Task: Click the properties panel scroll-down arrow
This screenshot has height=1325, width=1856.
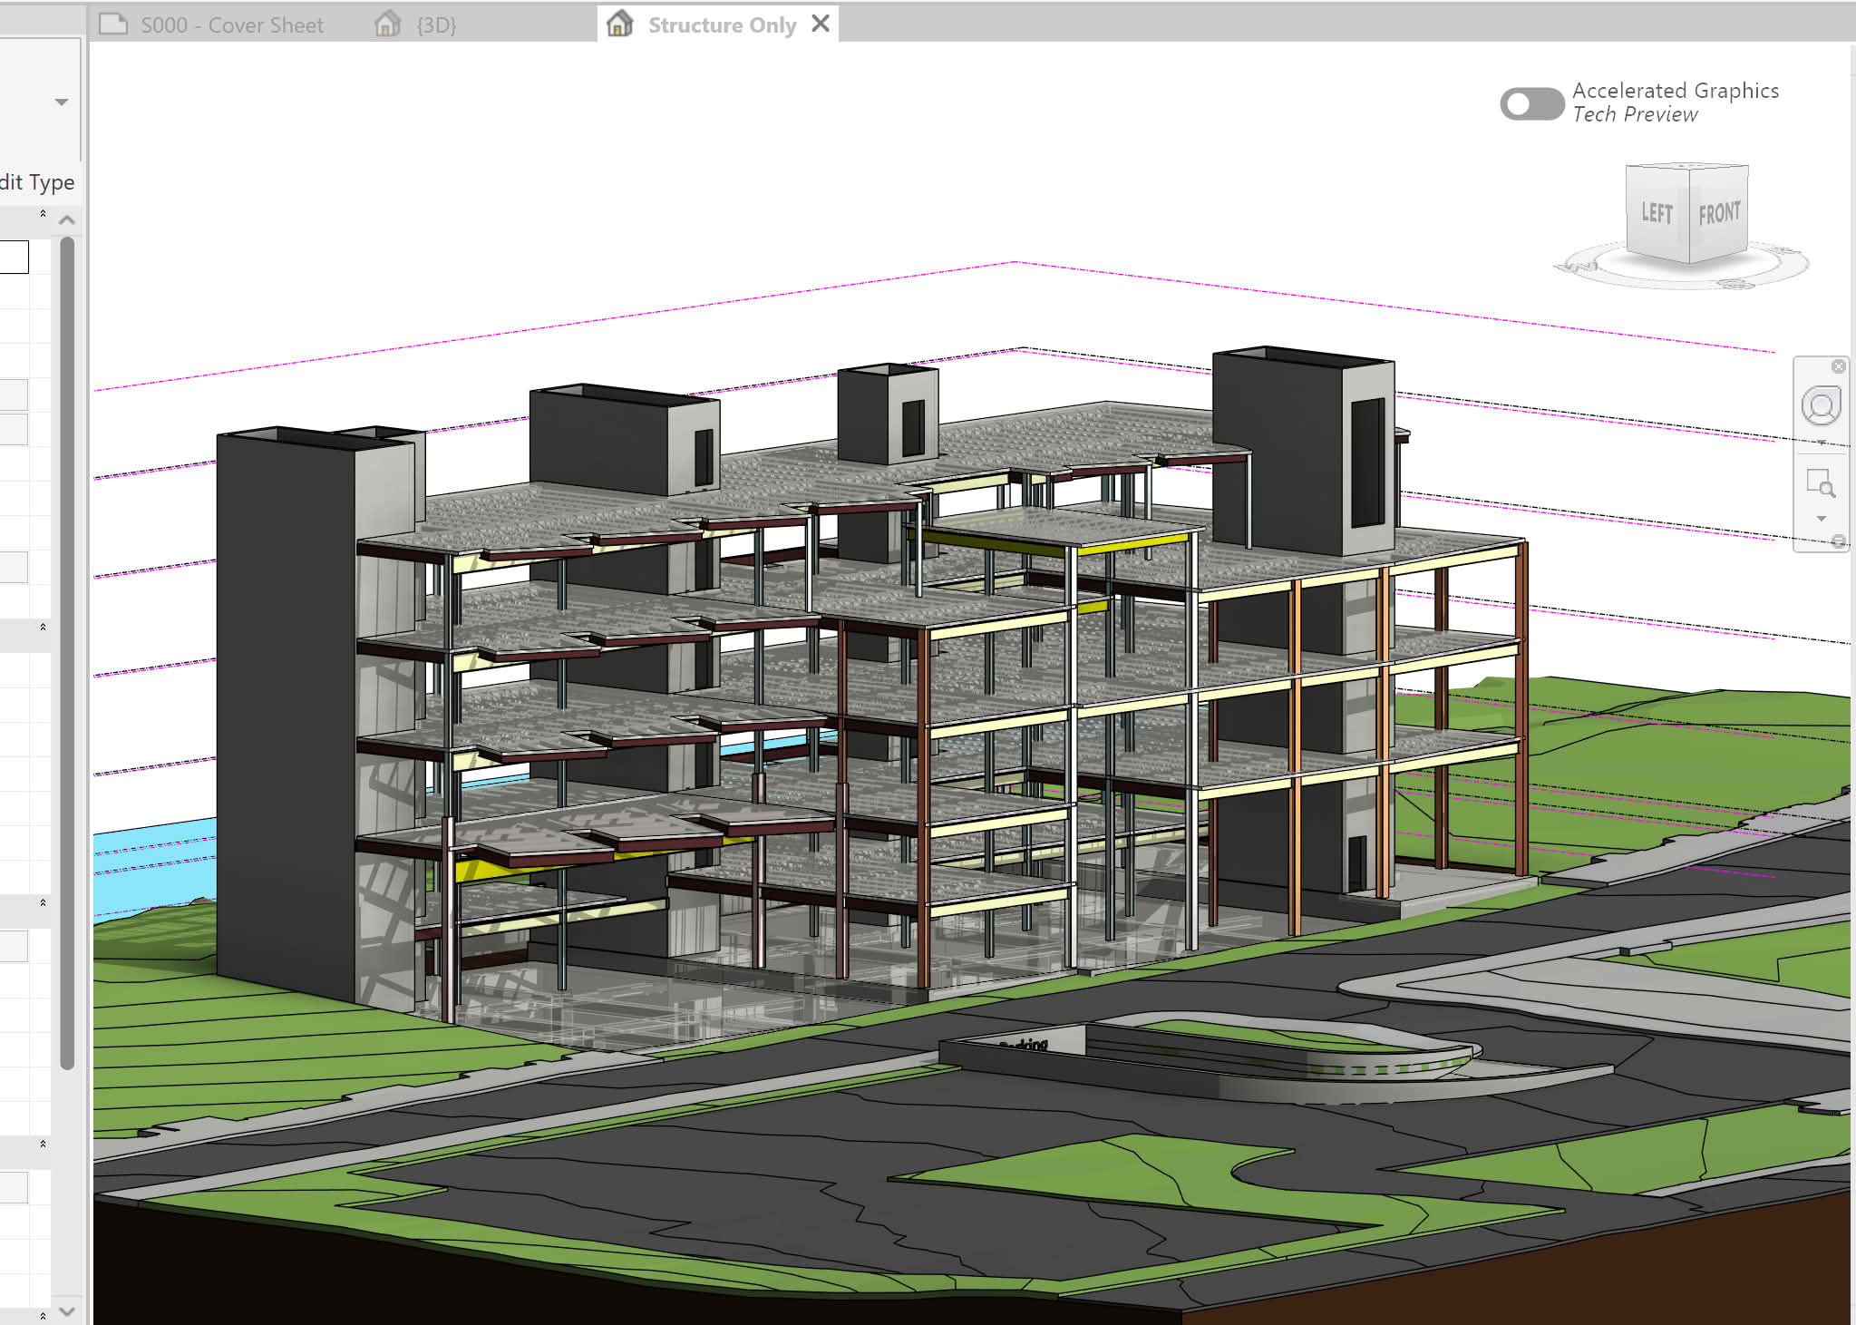Action: (67, 1311)
